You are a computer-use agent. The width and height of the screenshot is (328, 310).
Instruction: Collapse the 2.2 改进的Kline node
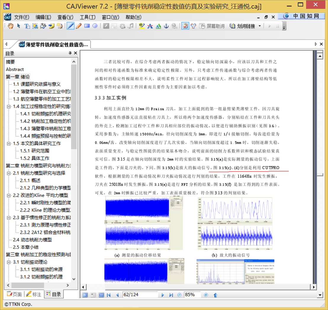(x=9, y=195)
